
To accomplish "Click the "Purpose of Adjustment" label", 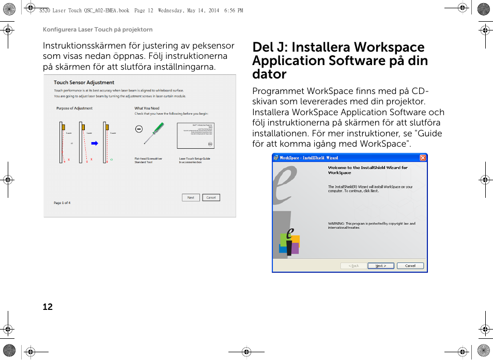I will [x=74, y=108].
